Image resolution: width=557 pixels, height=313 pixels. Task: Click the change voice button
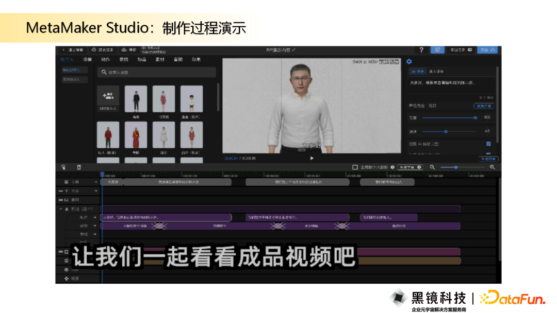[x=484, y=106]
